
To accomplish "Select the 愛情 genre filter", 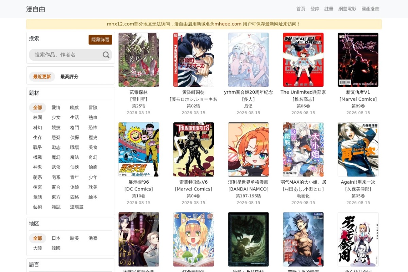I will 56,107.
